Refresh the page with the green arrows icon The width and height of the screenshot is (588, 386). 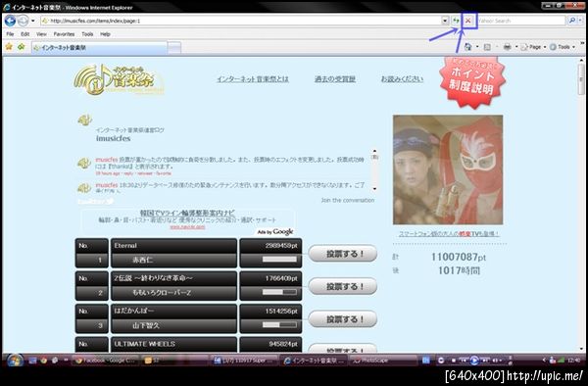coord(456,21)
